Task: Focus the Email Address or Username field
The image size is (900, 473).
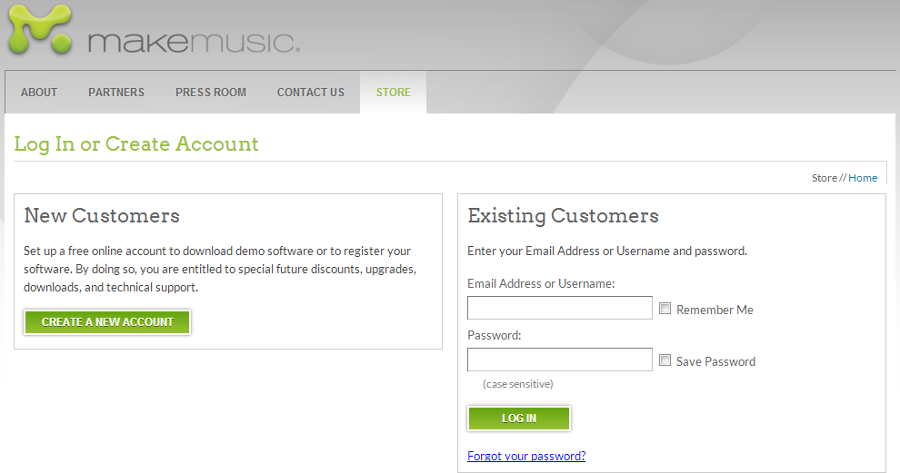Action: 559,309
